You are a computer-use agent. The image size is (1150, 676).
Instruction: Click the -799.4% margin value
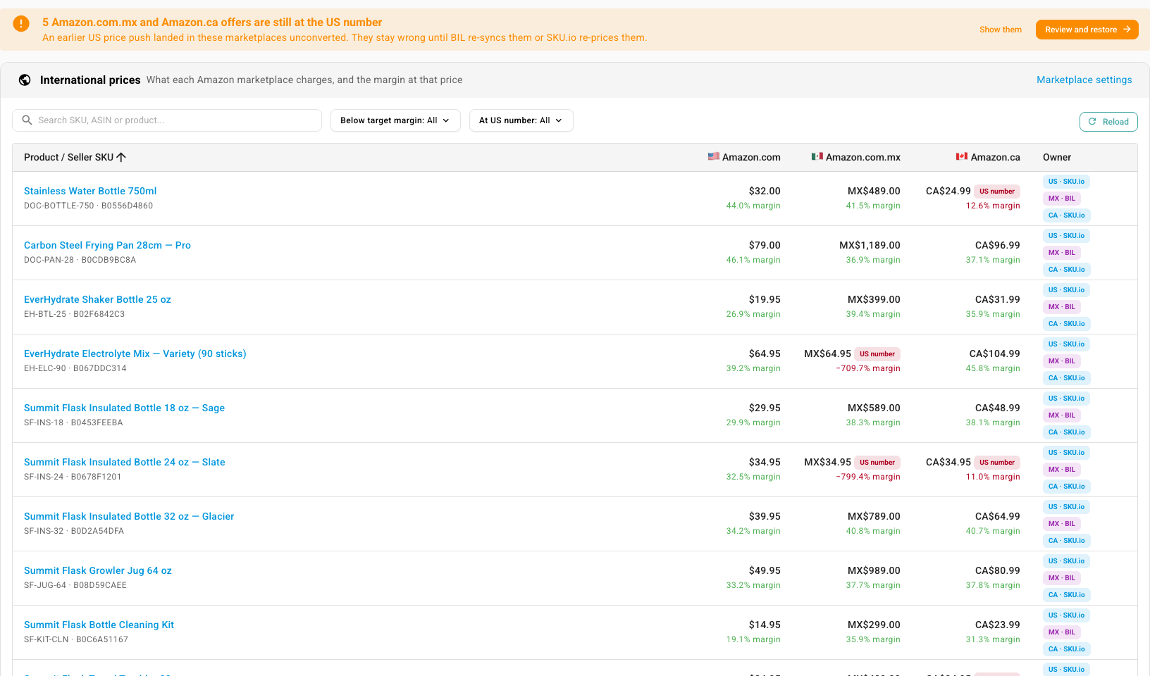coord(868,477)
